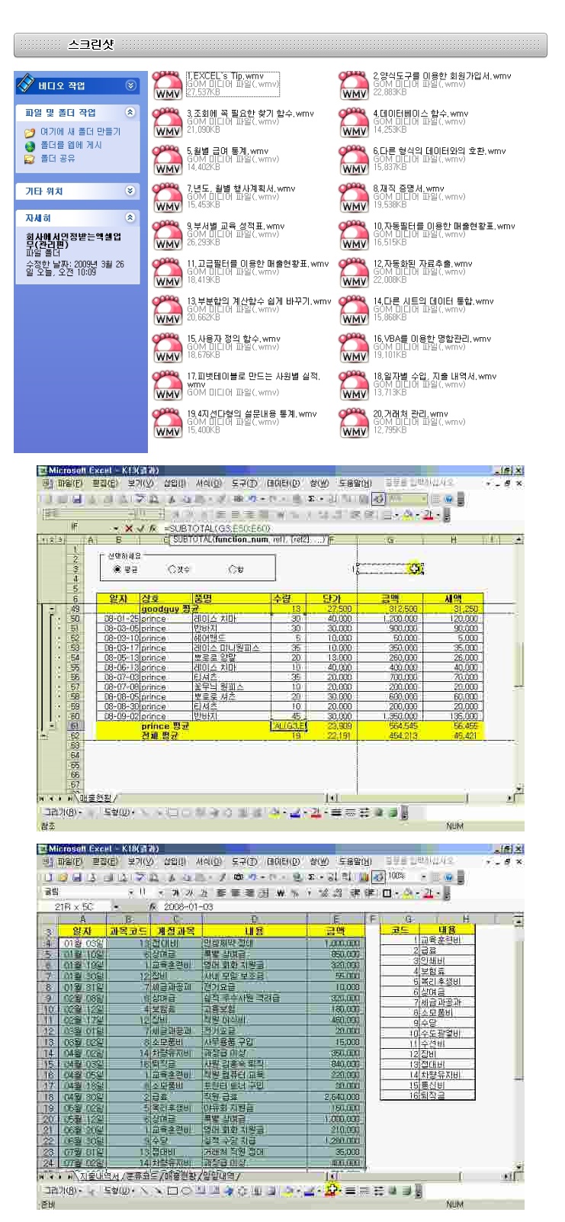This screenshot has height=1222, width=565.
Task: Expand the 기타 위치 panel
Action: click(x=130, y=191)
